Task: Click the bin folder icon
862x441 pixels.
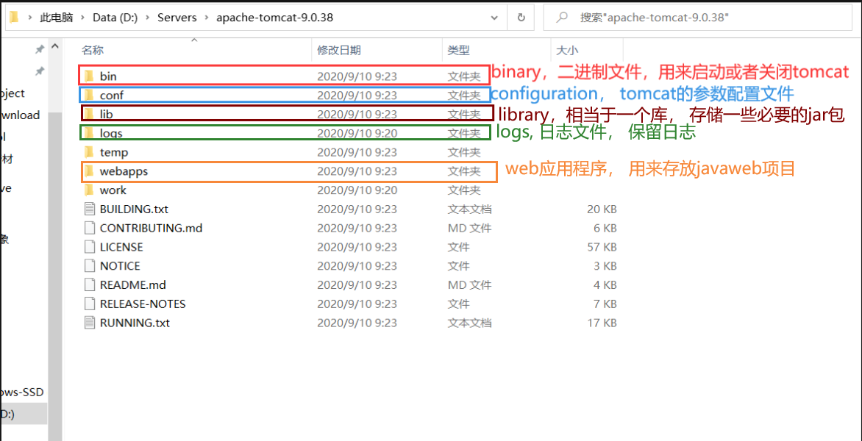Action: (x=90, y=76)
